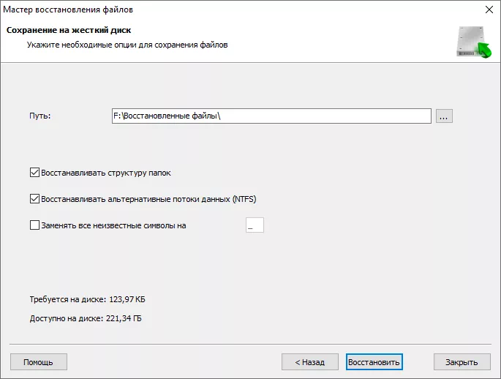The height and width of the screenshot is (379, 501).
Task: Click the path field with F:\Восстановленные файлы\
Action: click(x=271, y=116)
